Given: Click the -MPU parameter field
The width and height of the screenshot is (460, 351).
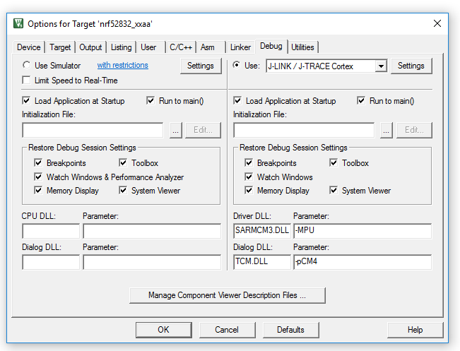Looking at the screenshot, I should pyautogui.click(x=362, y=231).
